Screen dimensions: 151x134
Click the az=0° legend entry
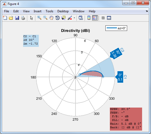pyautogui.click(x=116, y=28)
